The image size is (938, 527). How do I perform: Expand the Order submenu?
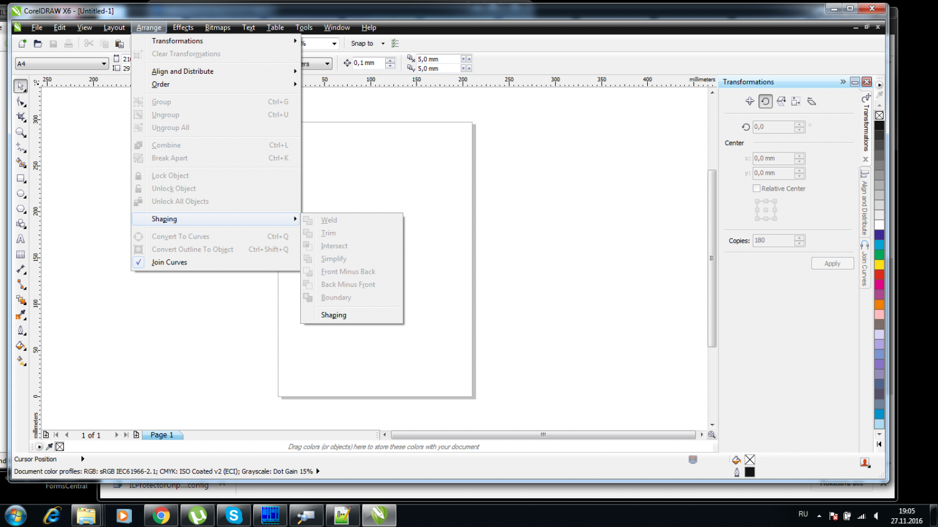[216, 84]
